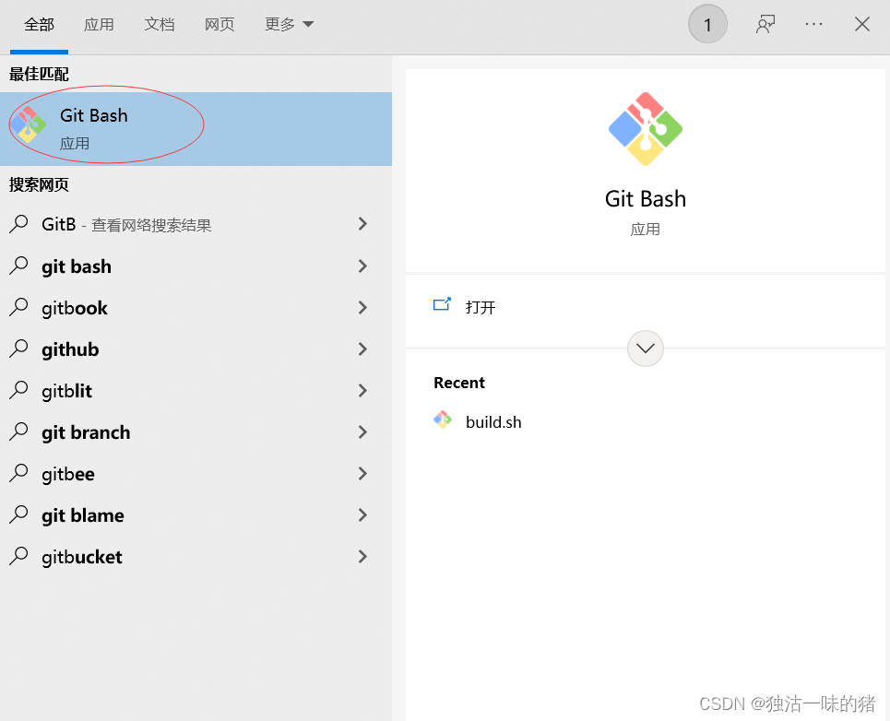The image size is (890, 721).
Task: Open the Git Bash best match result
Action: [196, 129]
